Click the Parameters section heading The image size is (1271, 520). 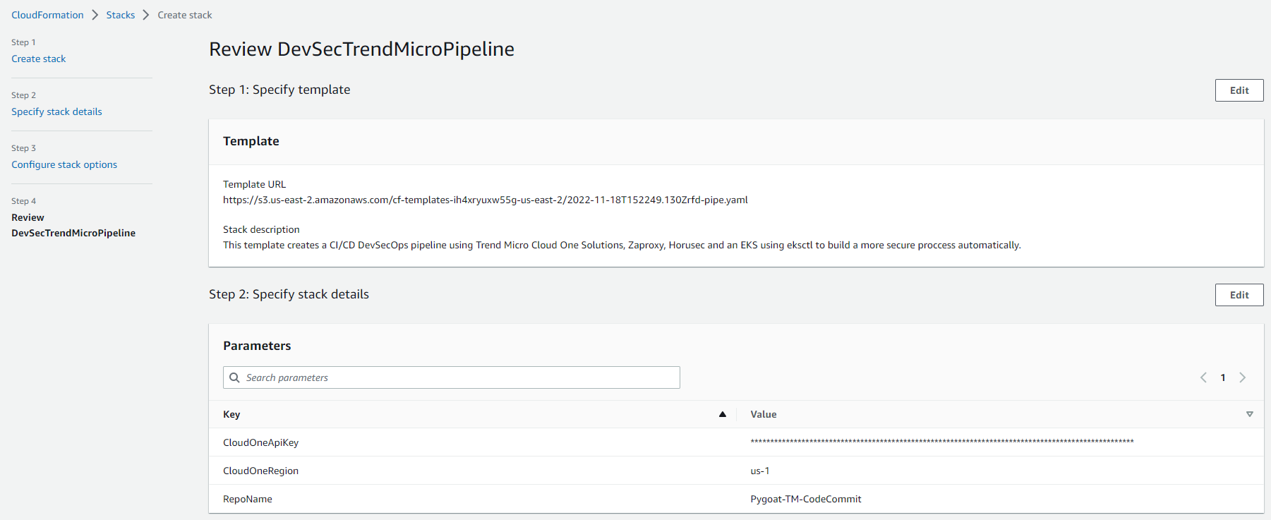(x=257, y=346)
